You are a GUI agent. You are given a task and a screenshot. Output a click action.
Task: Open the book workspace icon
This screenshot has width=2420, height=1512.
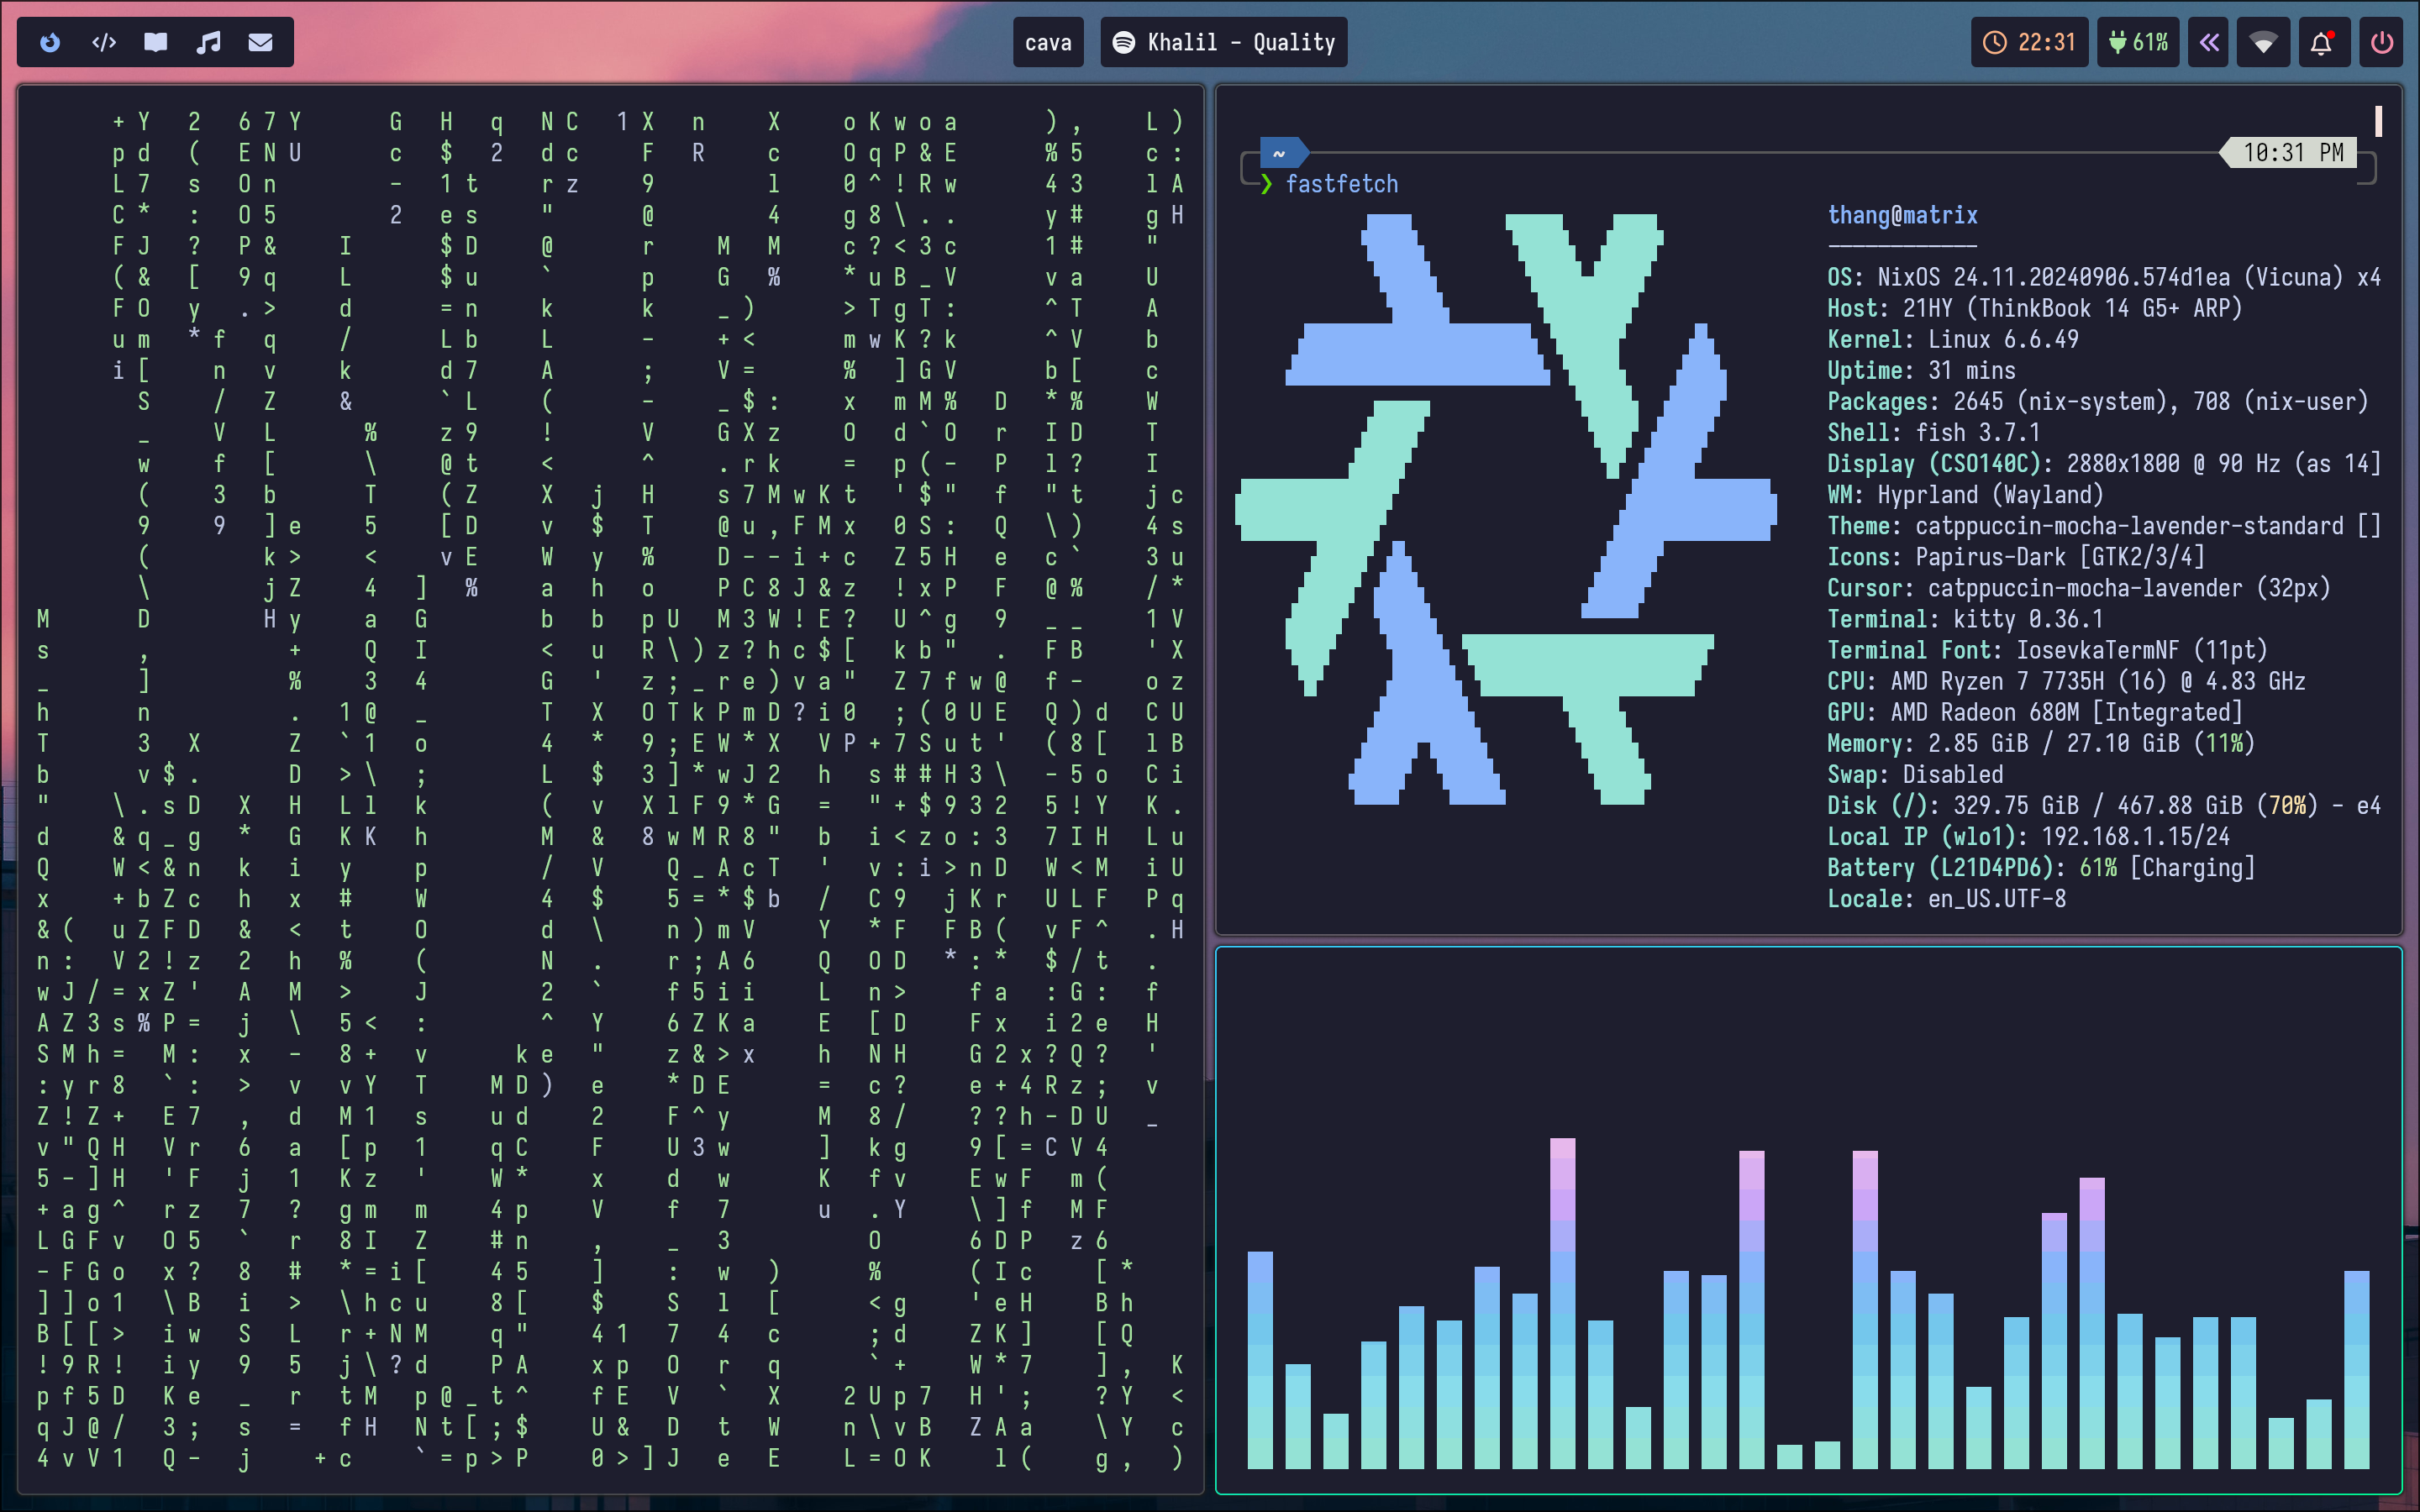155,42
